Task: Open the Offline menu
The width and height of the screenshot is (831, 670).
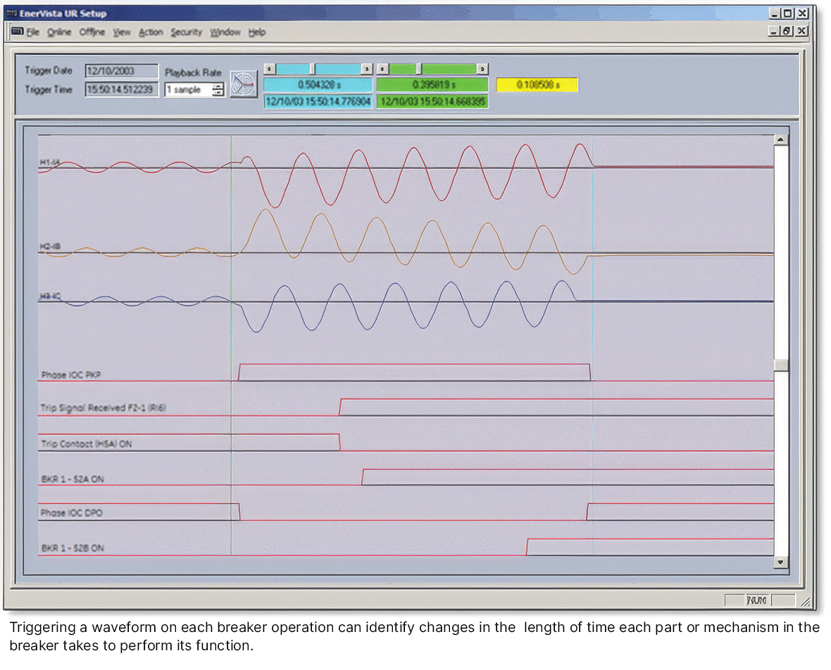Action: pos(92,32)
